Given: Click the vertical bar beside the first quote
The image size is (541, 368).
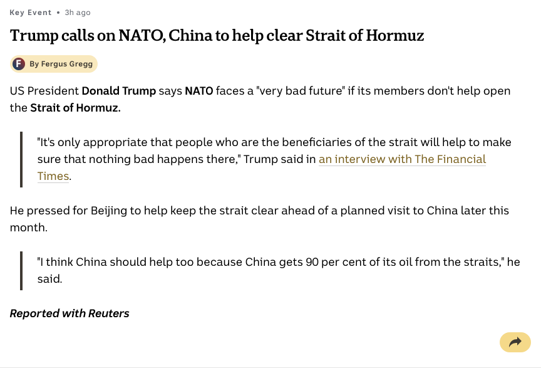Looking at the screenshot, I should click(x=21, y=159).
